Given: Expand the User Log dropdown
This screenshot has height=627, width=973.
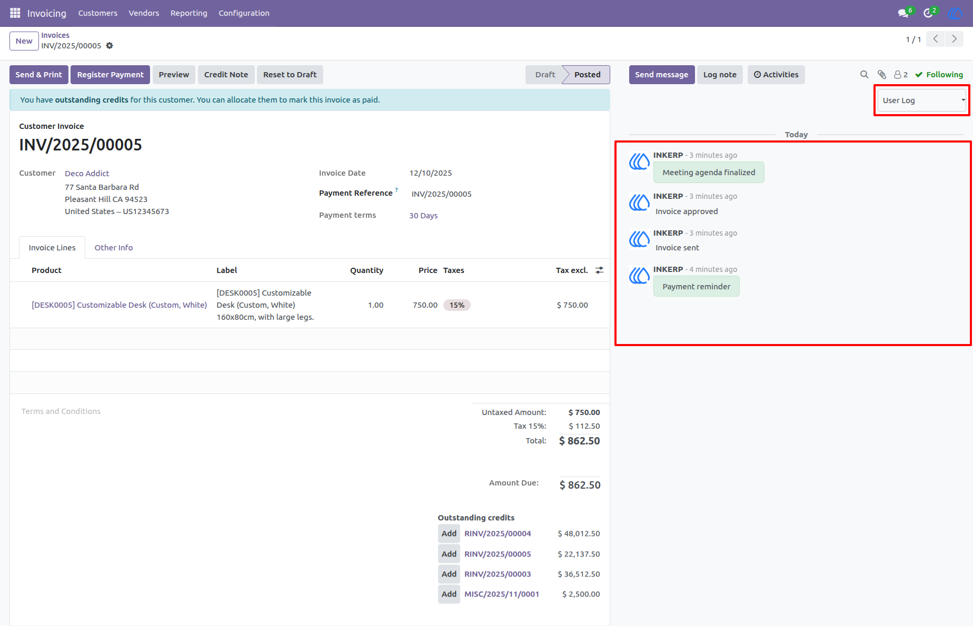Looking at the screenshot, I should (x=922, y=100).
